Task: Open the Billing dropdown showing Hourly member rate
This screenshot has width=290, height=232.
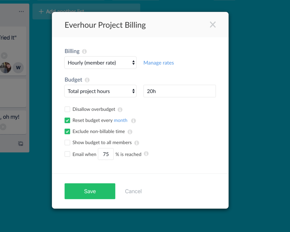Action: [100, 63]
